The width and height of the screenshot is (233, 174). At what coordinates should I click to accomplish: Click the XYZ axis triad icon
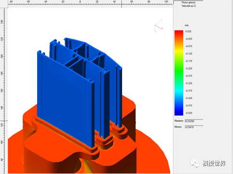(159, 26)
